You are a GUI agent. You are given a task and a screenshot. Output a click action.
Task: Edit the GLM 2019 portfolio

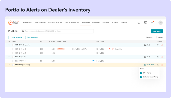[158, 45]
